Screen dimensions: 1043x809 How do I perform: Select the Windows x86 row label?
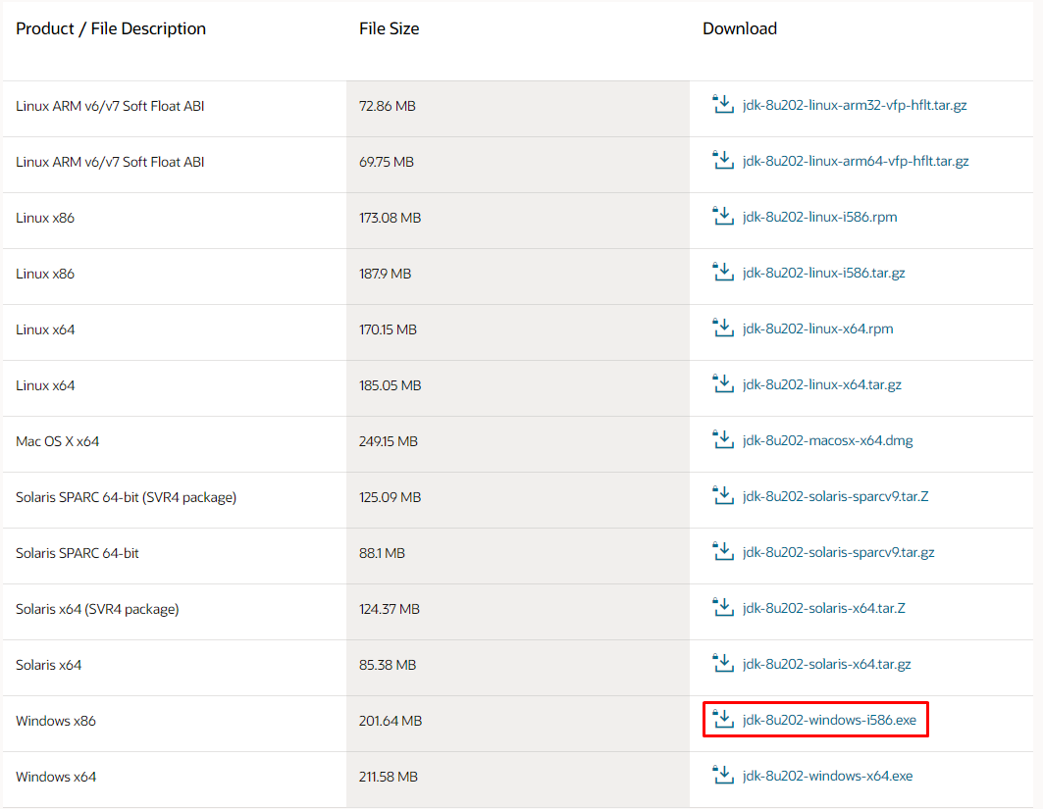(x=56, y=721)
